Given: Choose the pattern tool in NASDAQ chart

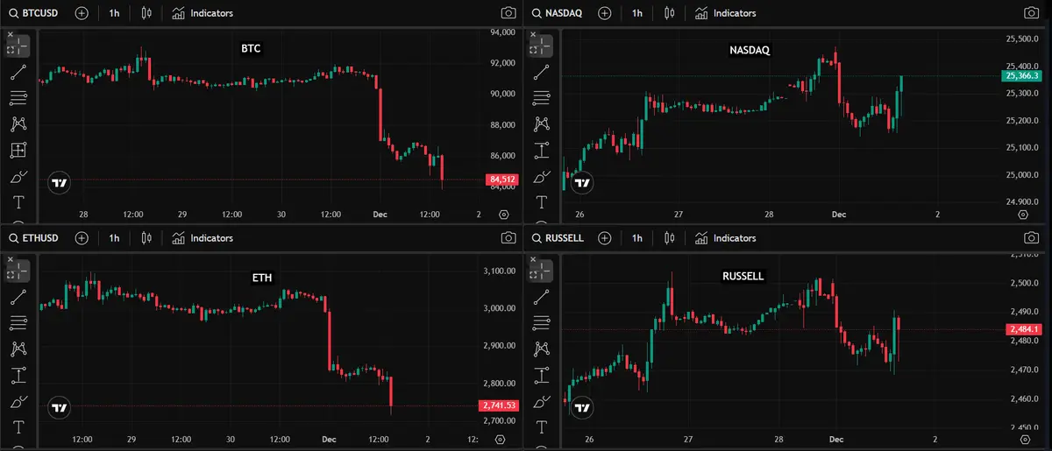Looking at the screenshot, I should (542, 124).
